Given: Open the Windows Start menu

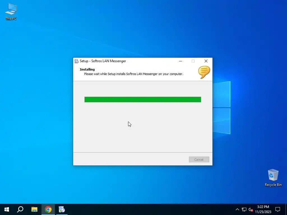Looking at the screenshot, I should pos(7,209).
